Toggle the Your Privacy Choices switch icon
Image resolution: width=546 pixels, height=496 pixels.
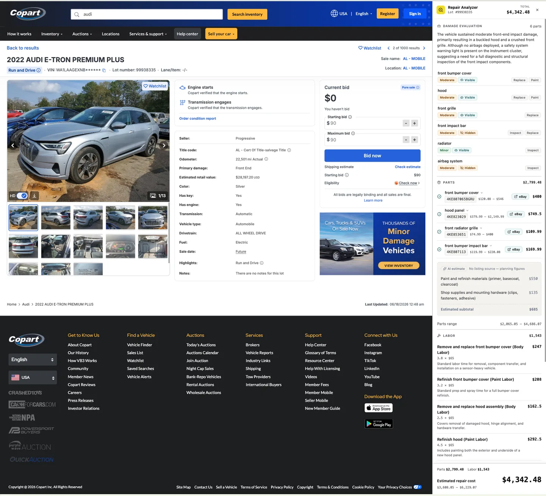tap(417, 487)
